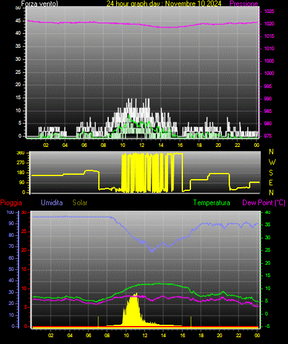The height and width of the screenshot is (344, 288).
Task: Click the 22 hour tick on the bottom chart
Action: [x=239, y=335]
